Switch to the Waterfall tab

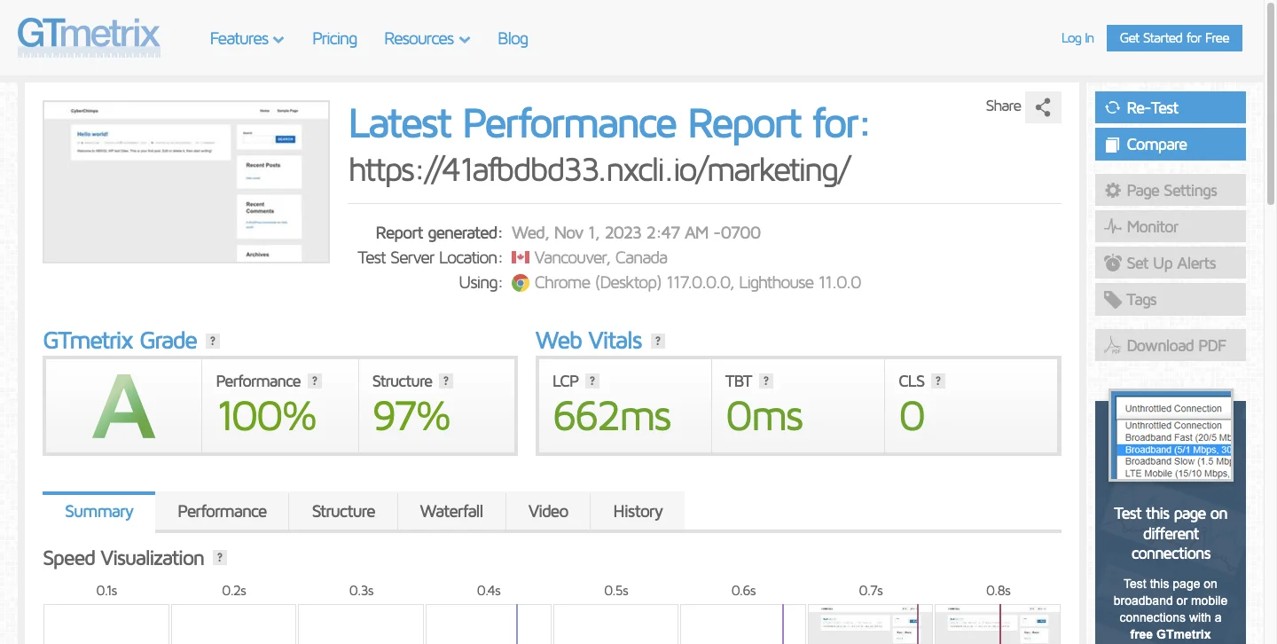click(451, 511)
